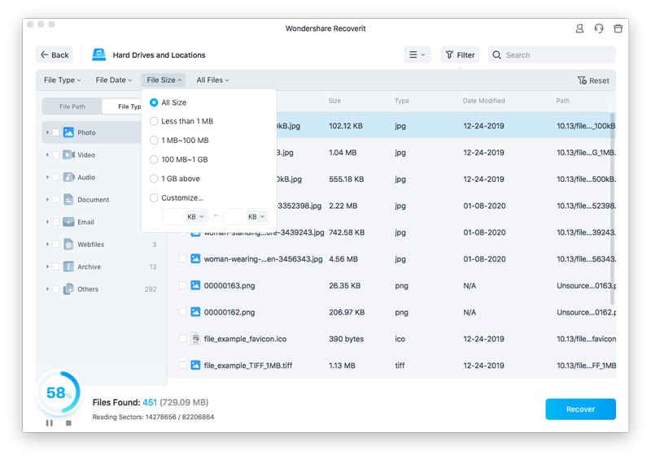Click the Filter funnel icon
The width and height of the screenshot is (651, 459).
pyautogui.click(x=449, y=54)
